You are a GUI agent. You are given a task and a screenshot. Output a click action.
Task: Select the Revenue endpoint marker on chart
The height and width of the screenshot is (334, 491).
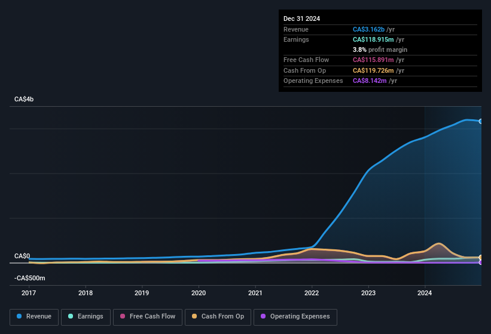point(481,122)
